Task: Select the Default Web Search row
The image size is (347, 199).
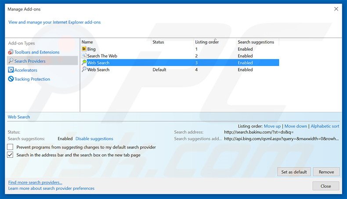Action: (180, 70)
